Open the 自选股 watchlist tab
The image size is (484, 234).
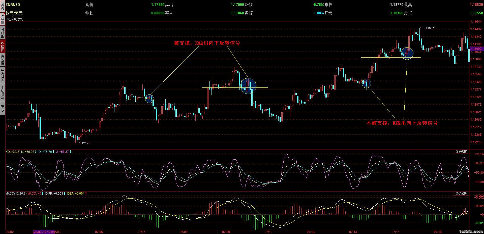pyautogui.click(x=3, y=60)
